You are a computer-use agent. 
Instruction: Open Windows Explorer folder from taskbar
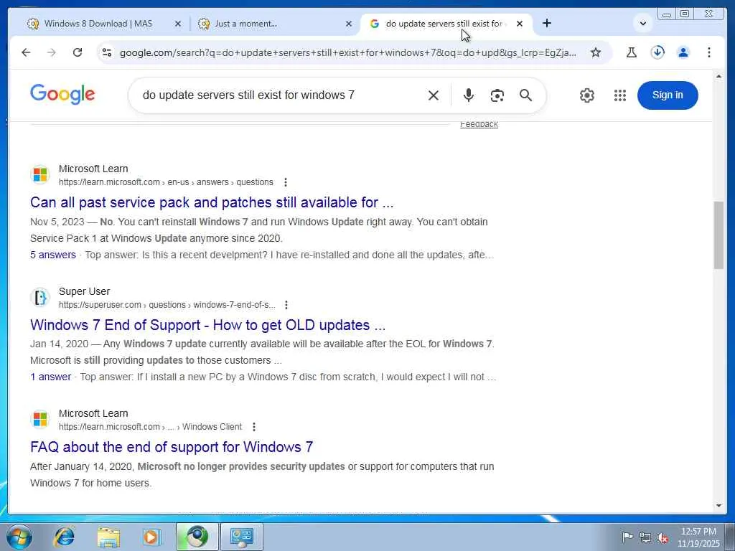(108, 537)
